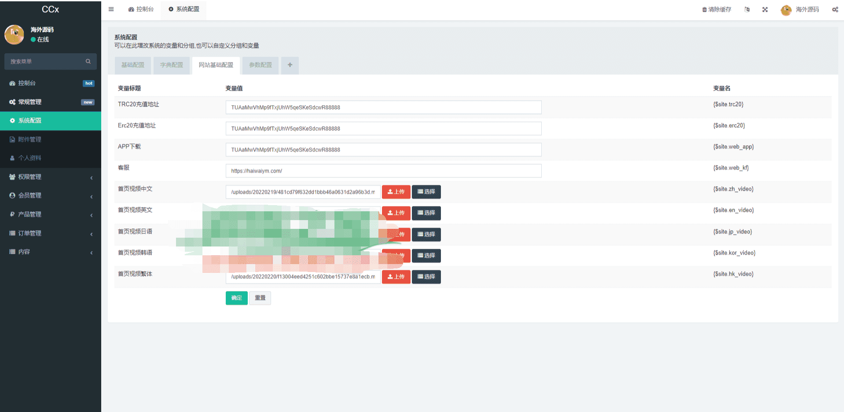Open the 控制台 tab in top bar
Screen dimensions: 844x412
[141, 9]
